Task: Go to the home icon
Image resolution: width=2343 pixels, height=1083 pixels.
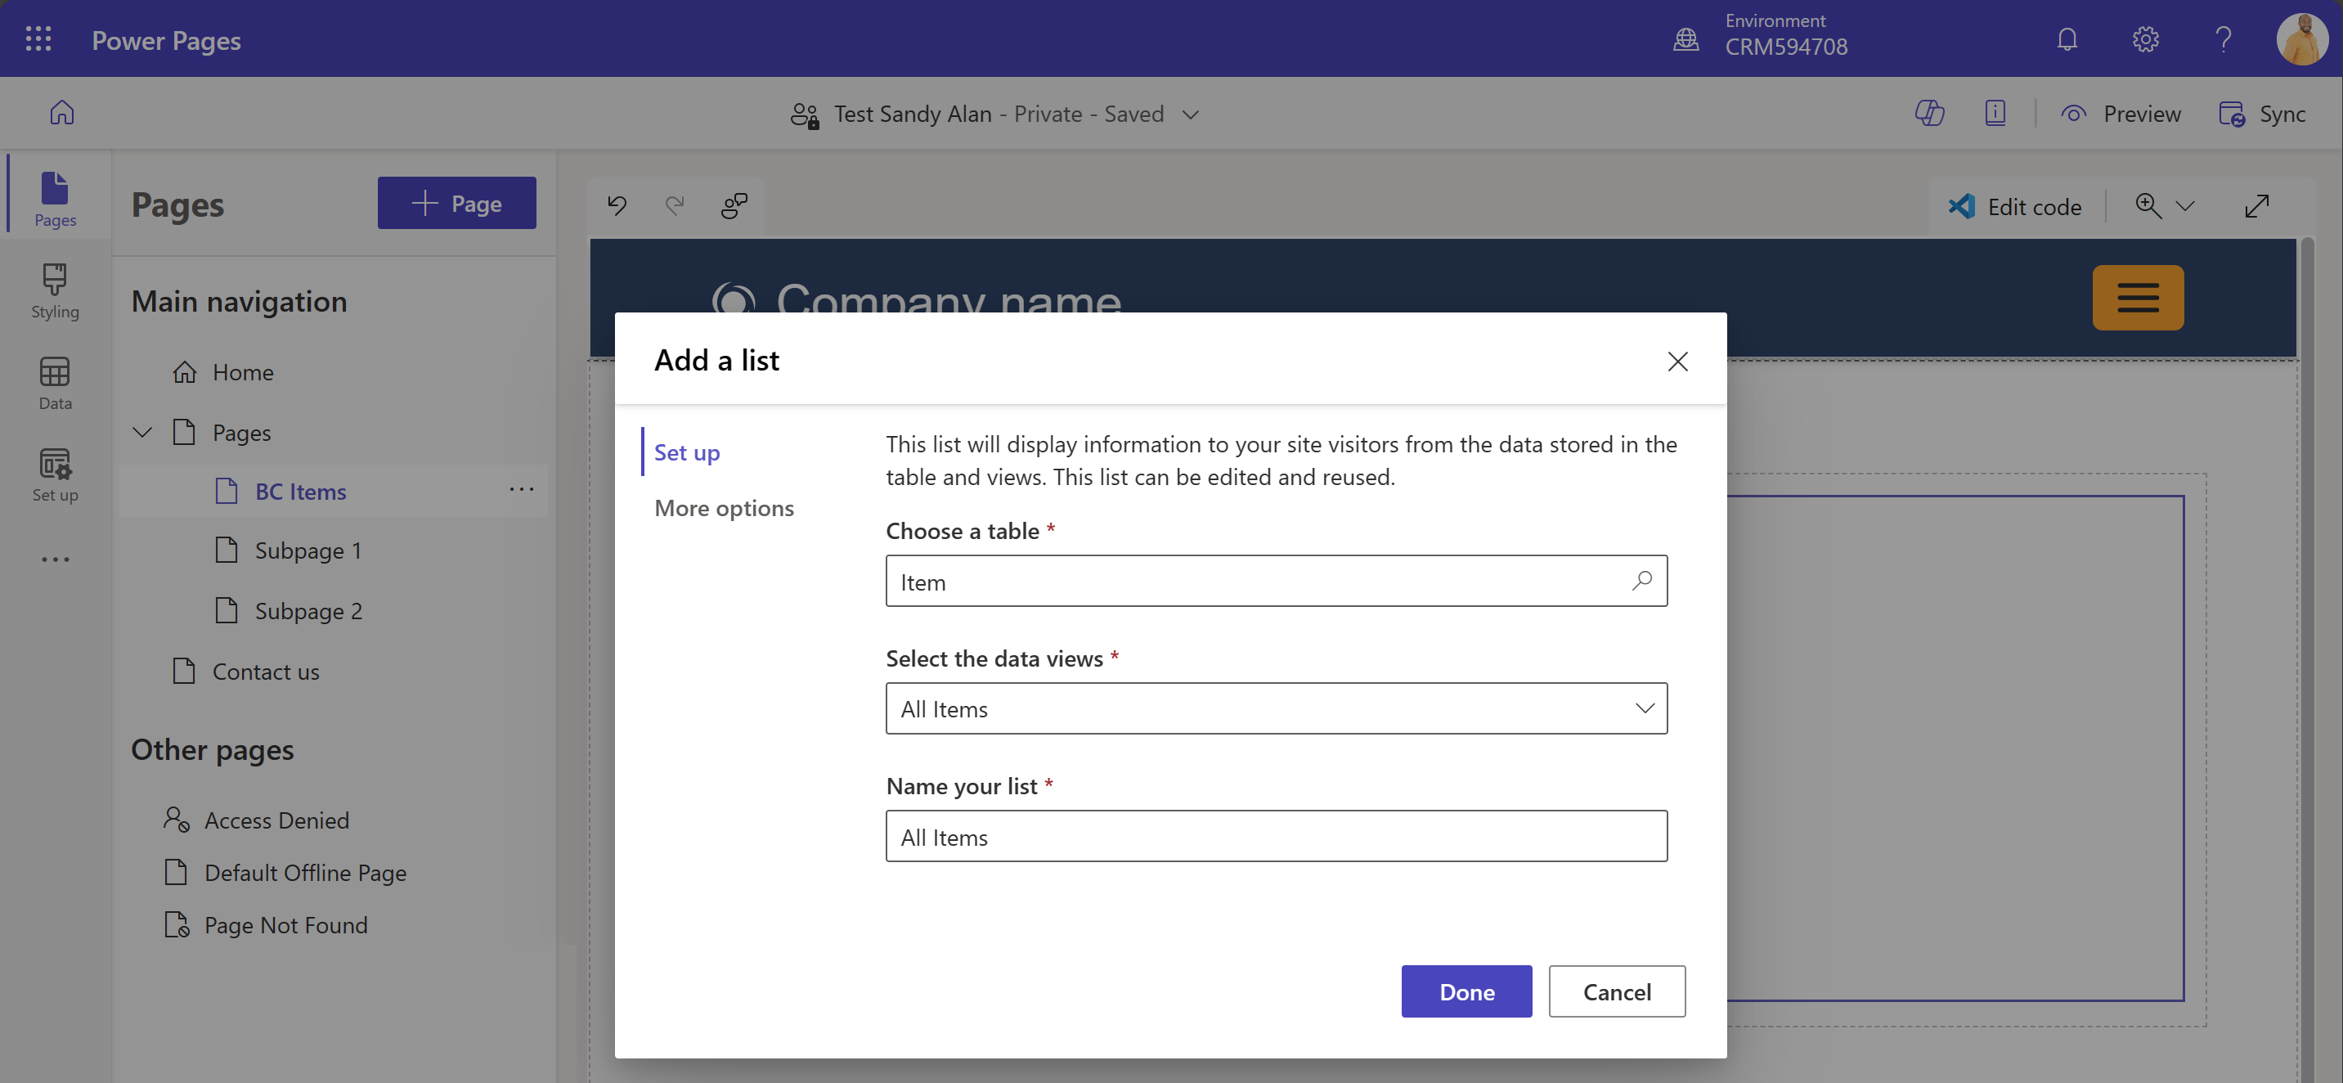Action: (x=62, y=113)
